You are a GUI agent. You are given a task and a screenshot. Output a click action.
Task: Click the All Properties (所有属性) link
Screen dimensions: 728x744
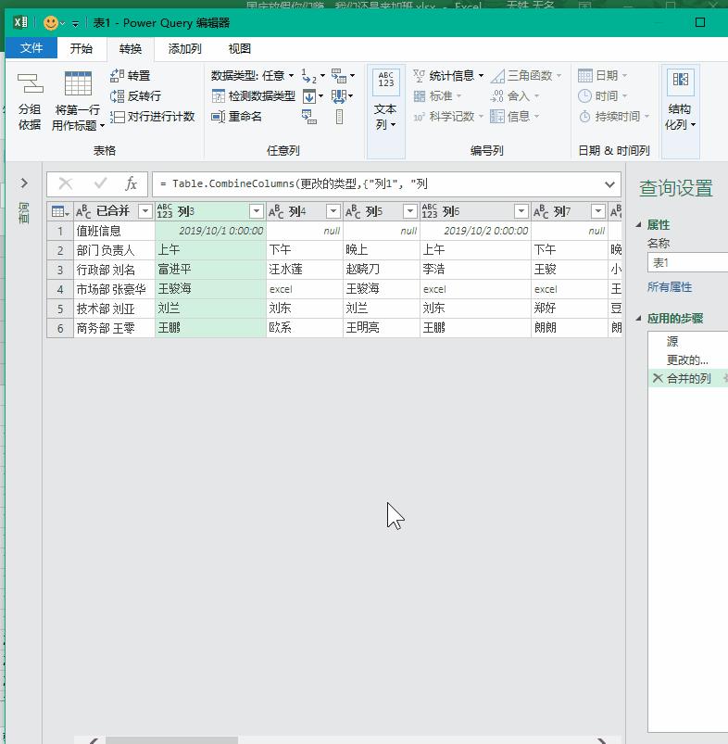tap(670, 287)
